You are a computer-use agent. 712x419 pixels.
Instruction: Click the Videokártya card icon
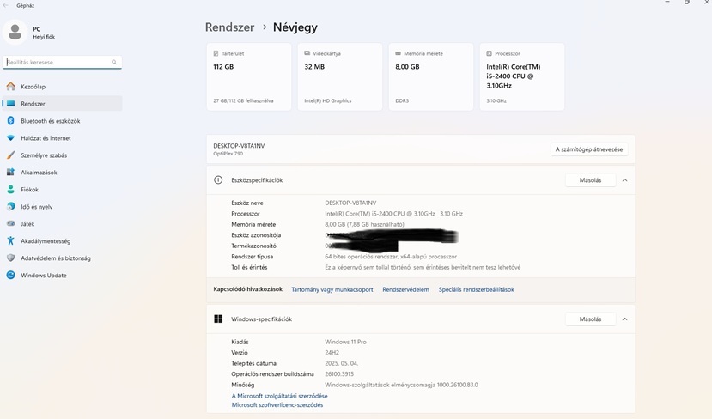point(307,53)
